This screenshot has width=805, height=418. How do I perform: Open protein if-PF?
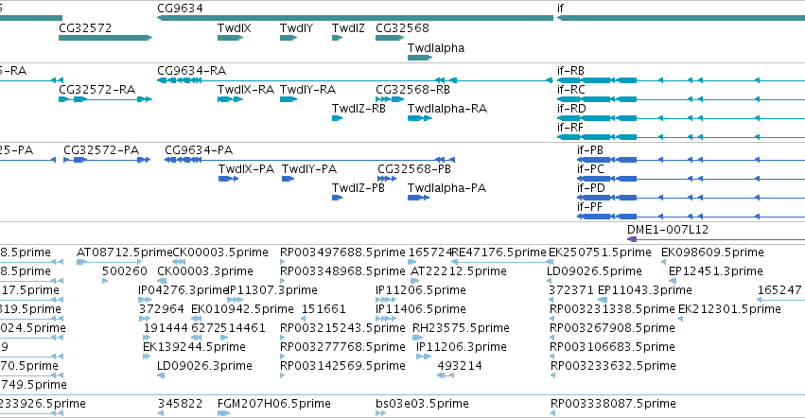(691, 217)
